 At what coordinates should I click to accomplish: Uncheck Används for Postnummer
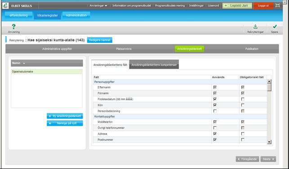point(215,139)
